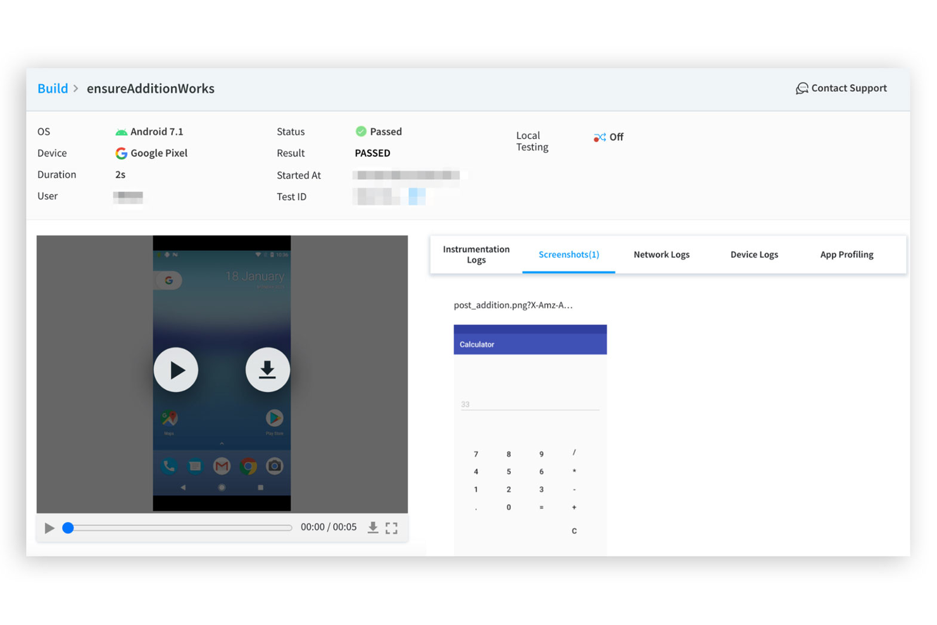
Task: Click the Gmail icon in video preview
Action: pyautogui.click(x=222, y=467)
